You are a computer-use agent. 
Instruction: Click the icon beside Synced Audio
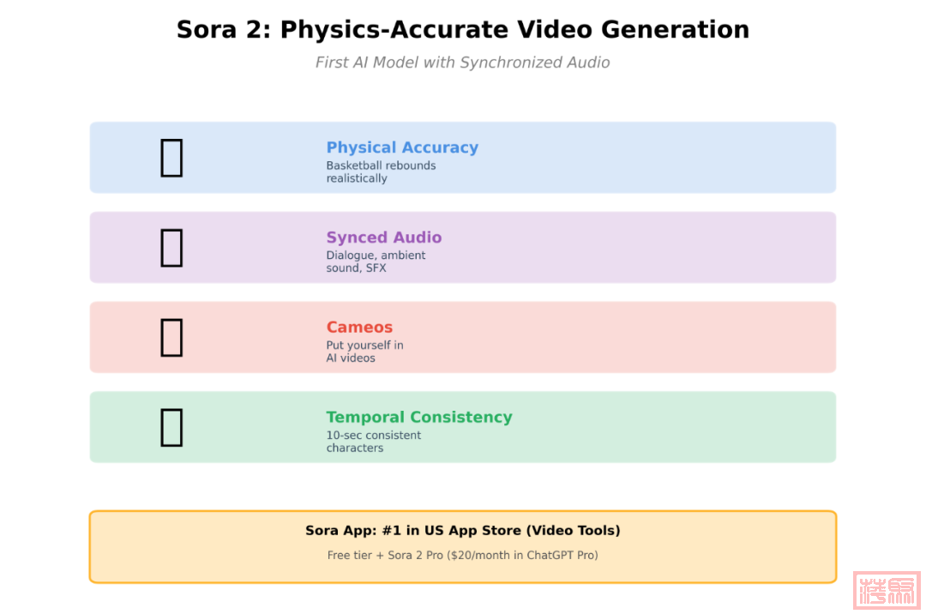click(171, 248)
